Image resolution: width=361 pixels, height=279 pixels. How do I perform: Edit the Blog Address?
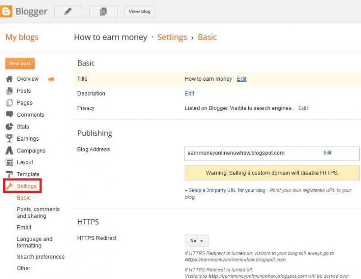click(x=328, y=153)
